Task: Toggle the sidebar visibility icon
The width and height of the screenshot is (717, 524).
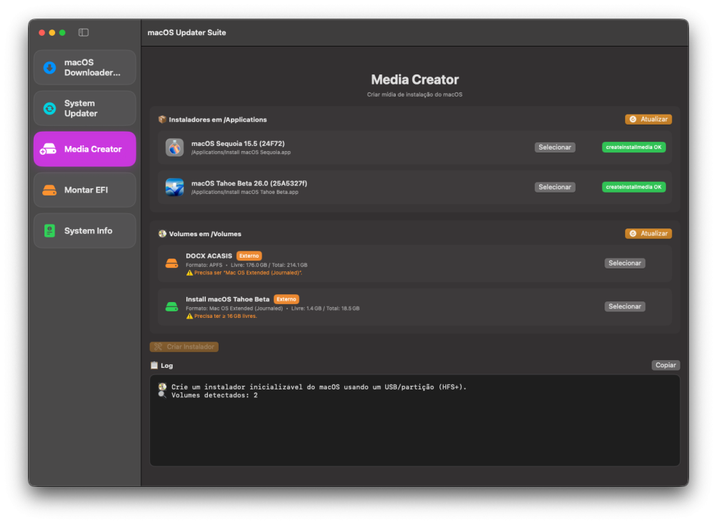Action: (83, 32)
